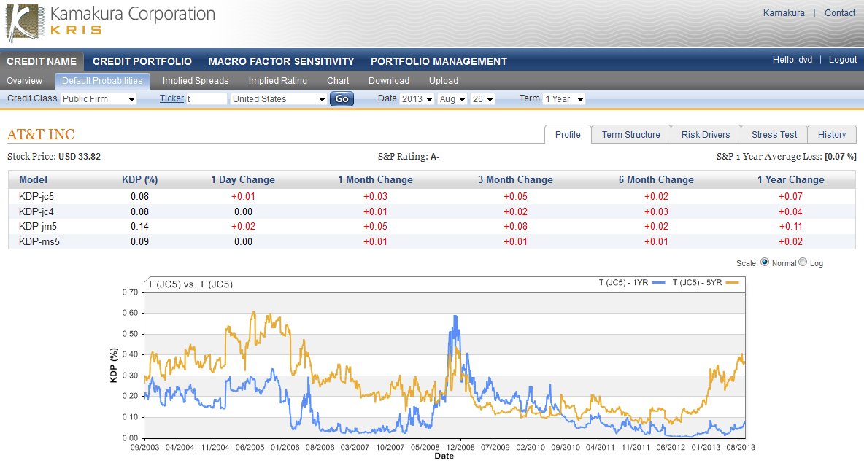Open the Upload sub-tab
Screen dimensions: 864x463
444,81
